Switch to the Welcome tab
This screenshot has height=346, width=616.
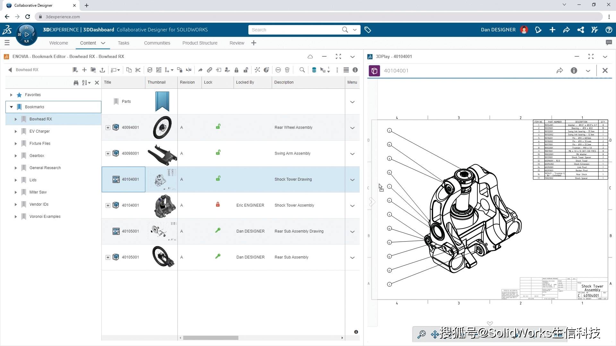tap(59, 43)
